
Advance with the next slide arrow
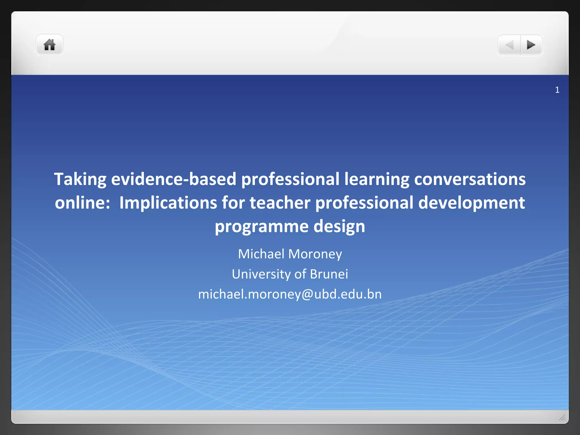tap(531, 45)
